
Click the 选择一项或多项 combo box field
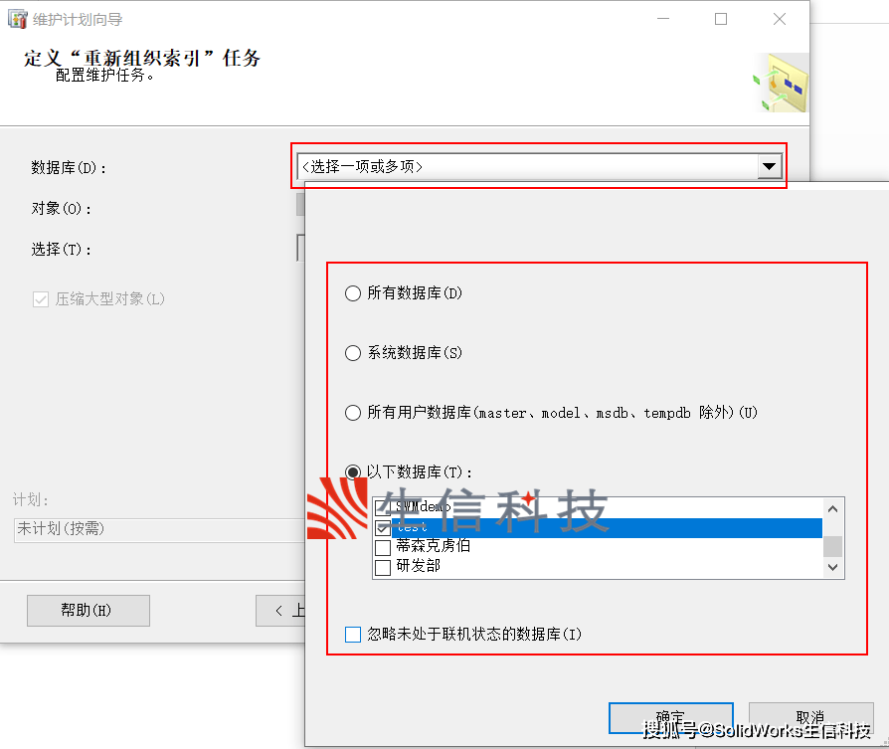coord(539,167)
